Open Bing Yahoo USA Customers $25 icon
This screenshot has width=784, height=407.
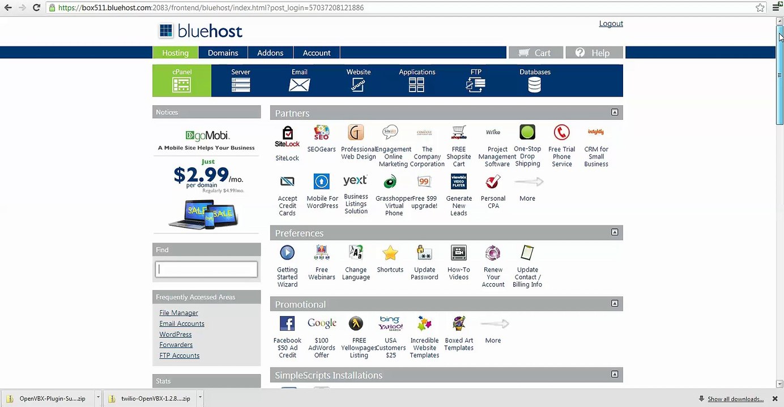[x=390, y=323]
